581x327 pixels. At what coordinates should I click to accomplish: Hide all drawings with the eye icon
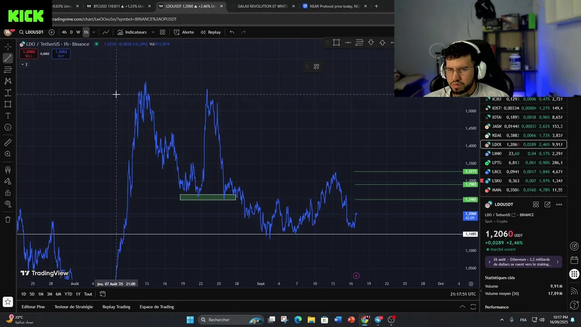8,204
